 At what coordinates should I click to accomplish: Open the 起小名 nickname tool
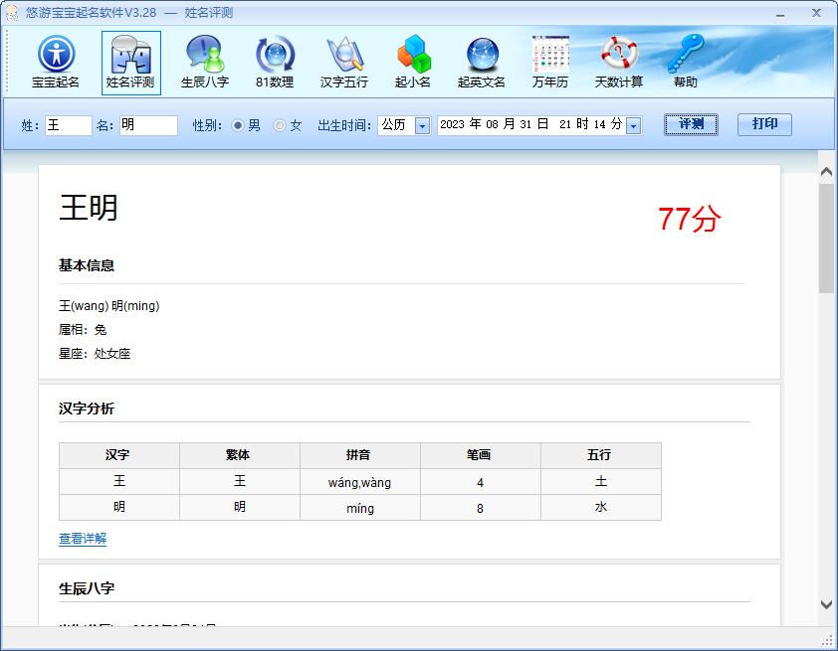coord(413,63)
